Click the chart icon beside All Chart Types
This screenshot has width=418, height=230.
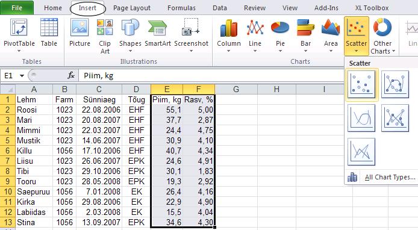tap(352, 177)
